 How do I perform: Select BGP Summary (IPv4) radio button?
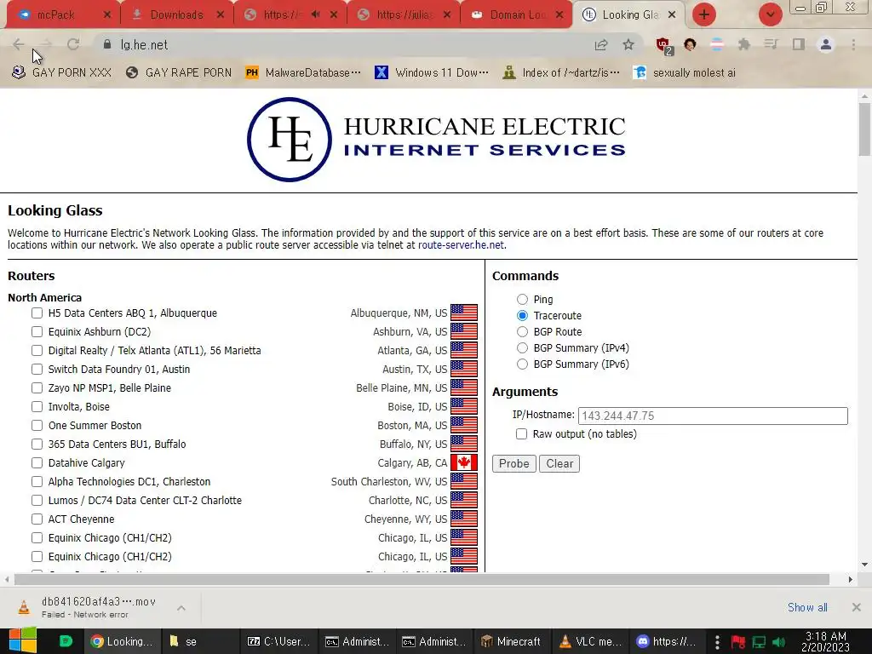coord(522,348)
